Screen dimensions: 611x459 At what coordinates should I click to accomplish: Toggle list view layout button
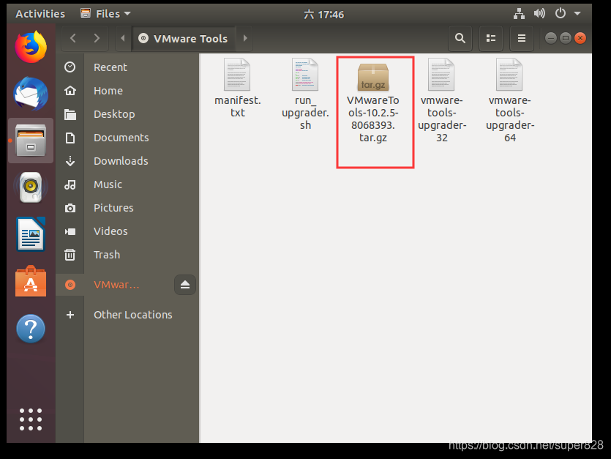point(491,38)
